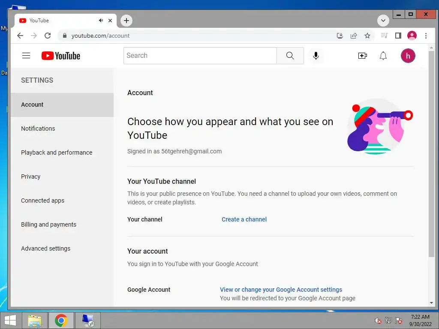Screen dimensions: 439x329
Task: Select the YouTube browser tab
Action: point(66,21)
